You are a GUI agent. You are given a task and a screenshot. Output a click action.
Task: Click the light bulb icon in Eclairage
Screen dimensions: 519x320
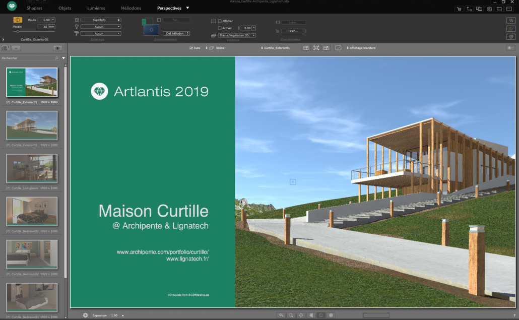click(x=77, y=27)
